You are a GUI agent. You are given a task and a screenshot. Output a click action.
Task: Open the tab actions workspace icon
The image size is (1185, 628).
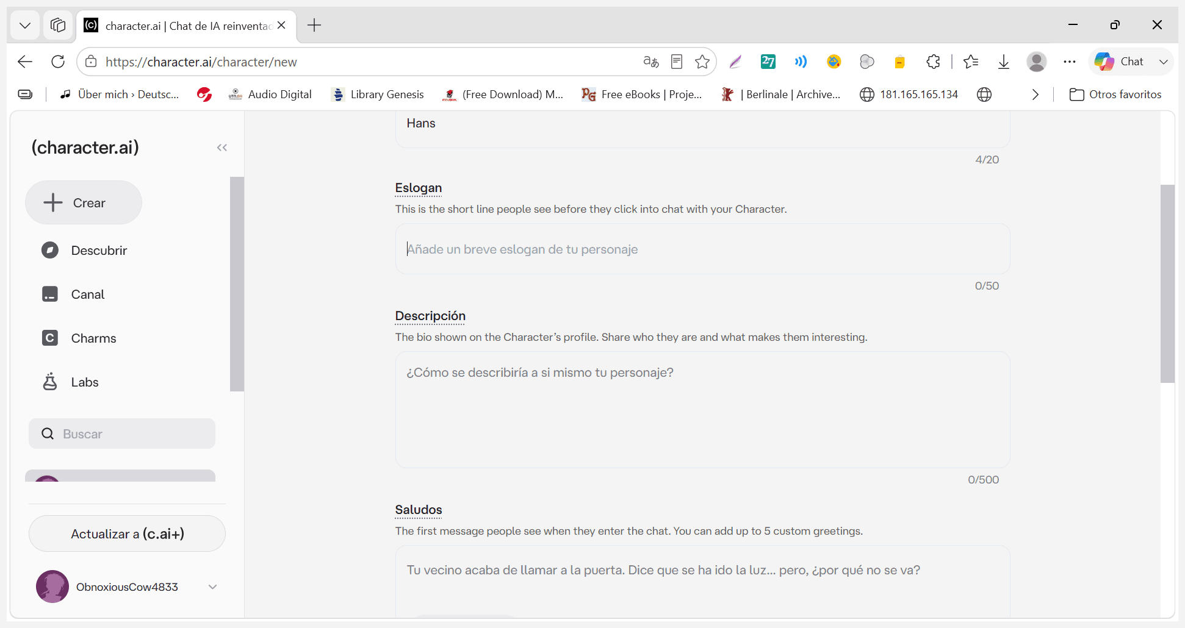[58, 25]
